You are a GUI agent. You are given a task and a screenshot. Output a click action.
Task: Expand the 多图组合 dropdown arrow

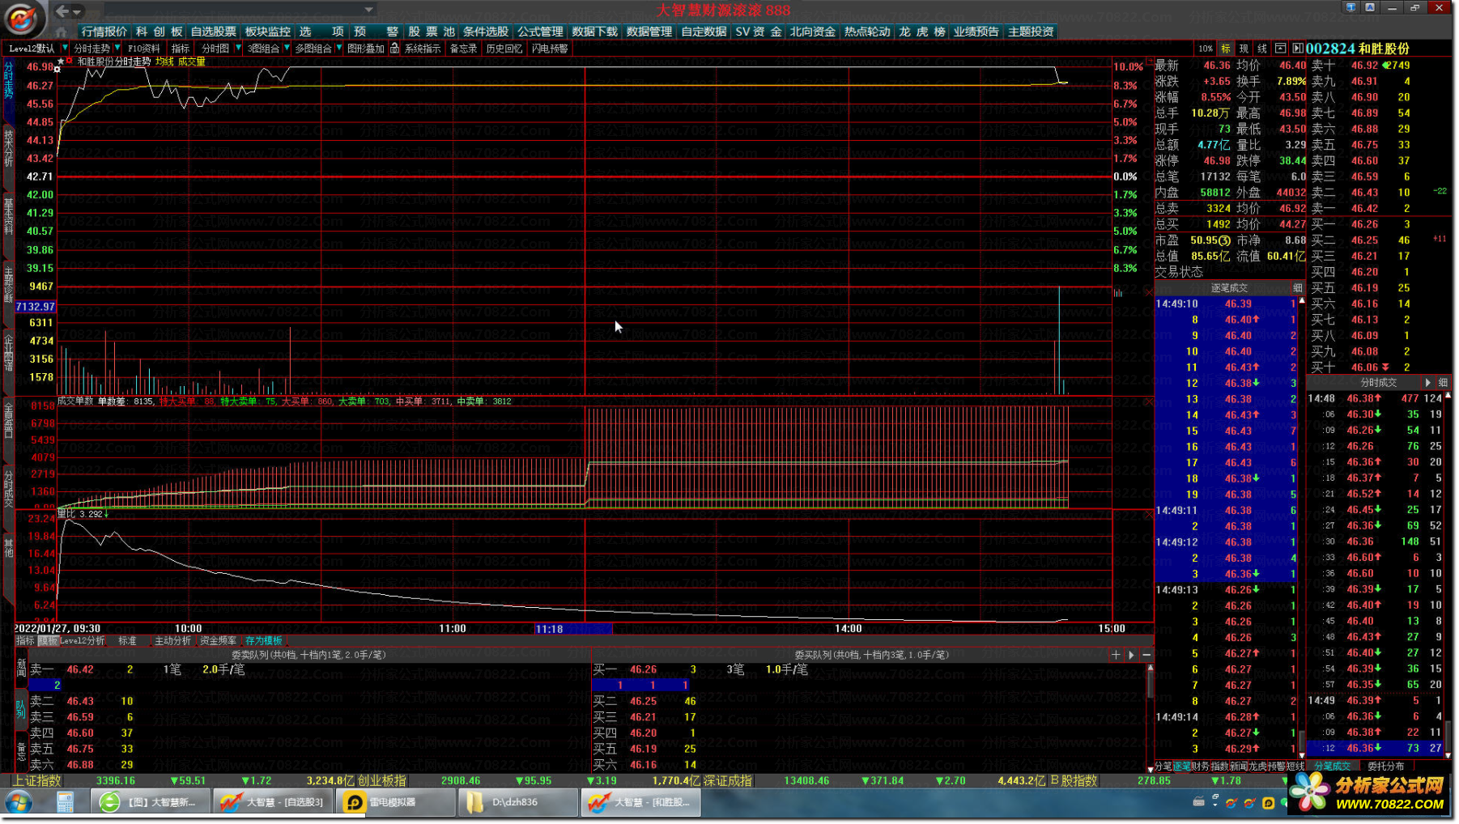pos(338,49)
